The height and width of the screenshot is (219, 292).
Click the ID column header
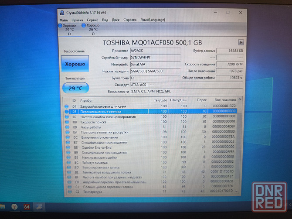(x=74, y=100)
